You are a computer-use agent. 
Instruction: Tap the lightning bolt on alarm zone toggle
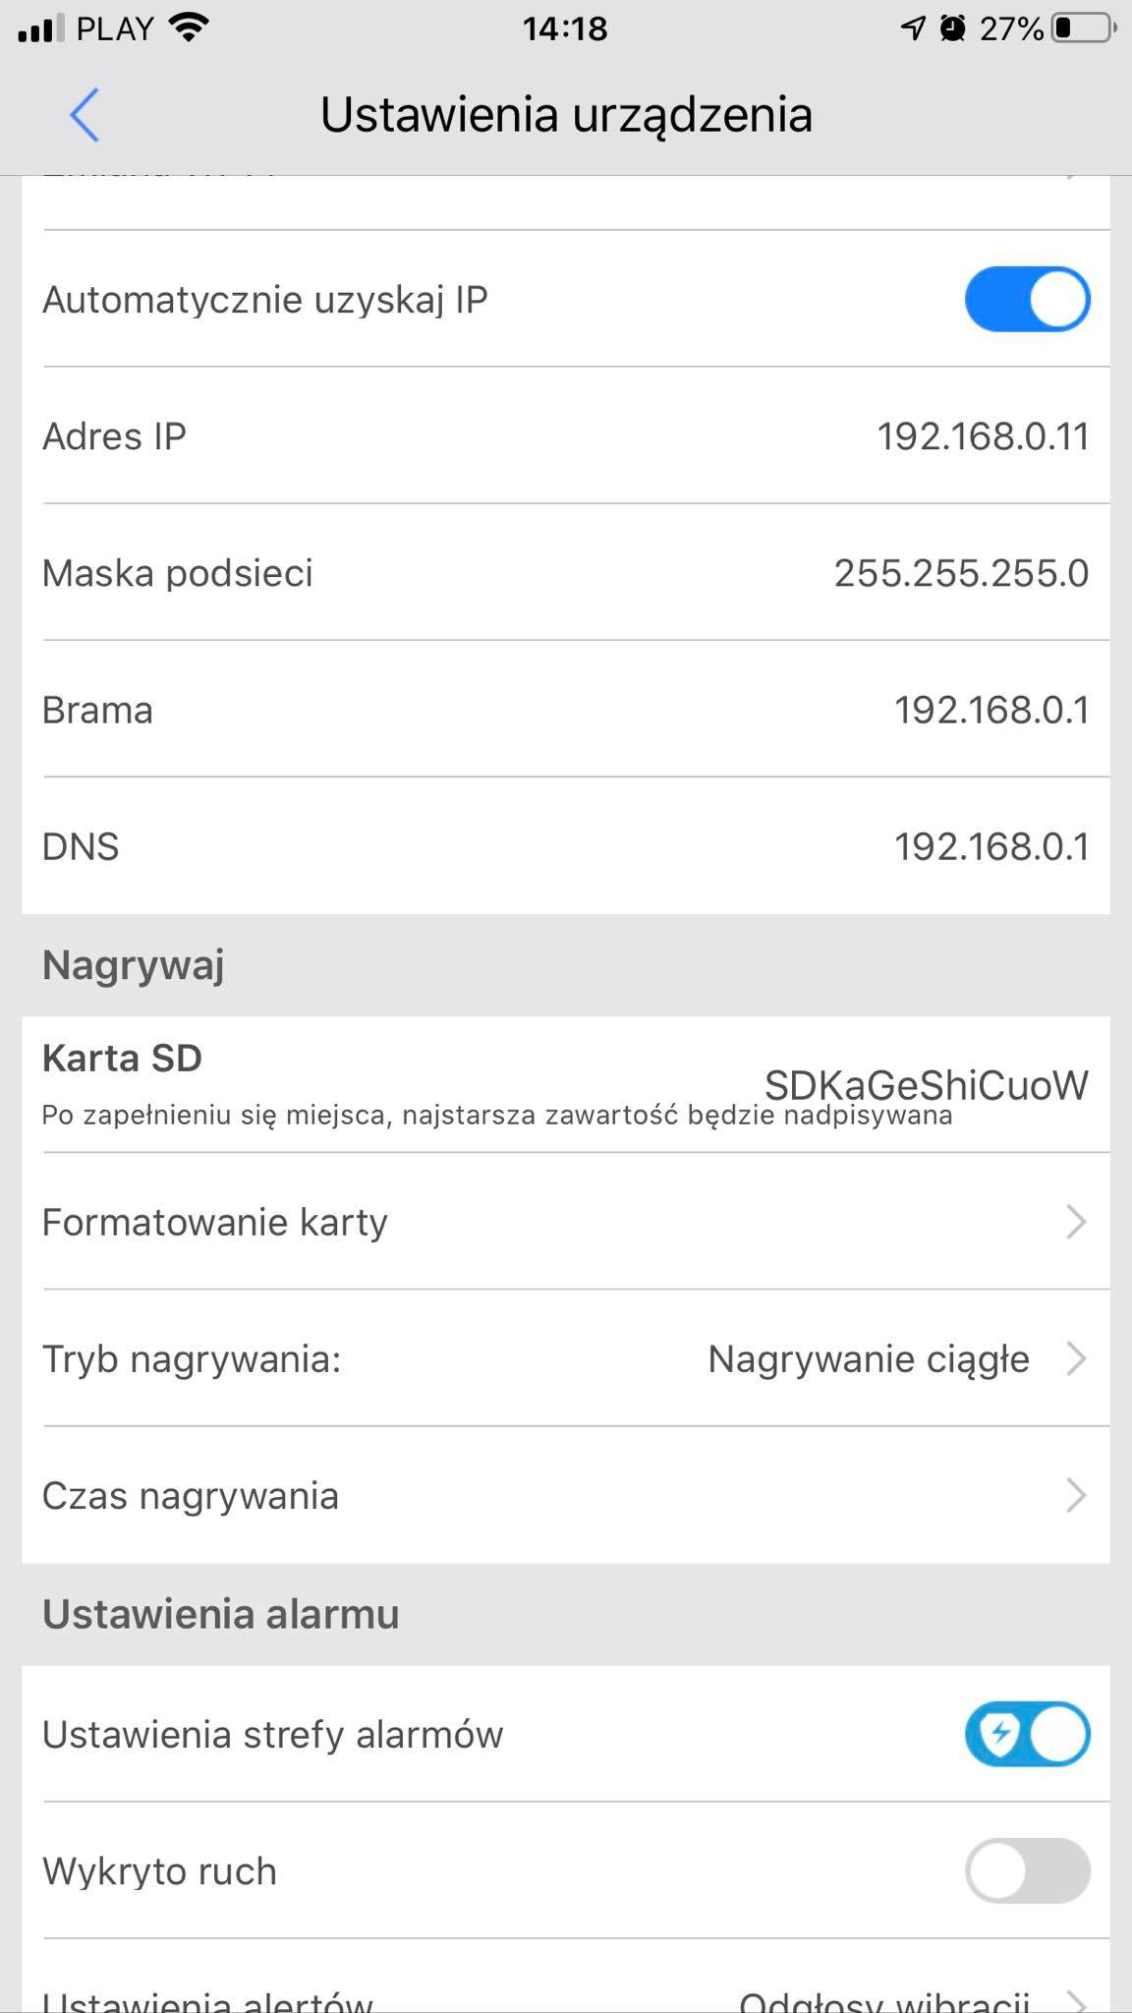click(1001, 1734)
